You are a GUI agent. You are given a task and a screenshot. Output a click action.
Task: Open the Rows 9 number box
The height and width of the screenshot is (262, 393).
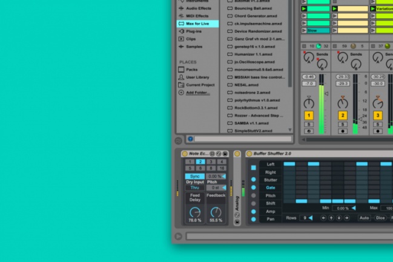306,218
